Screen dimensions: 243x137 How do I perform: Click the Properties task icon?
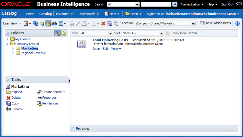pyautogui.click(x=39, y=98)
